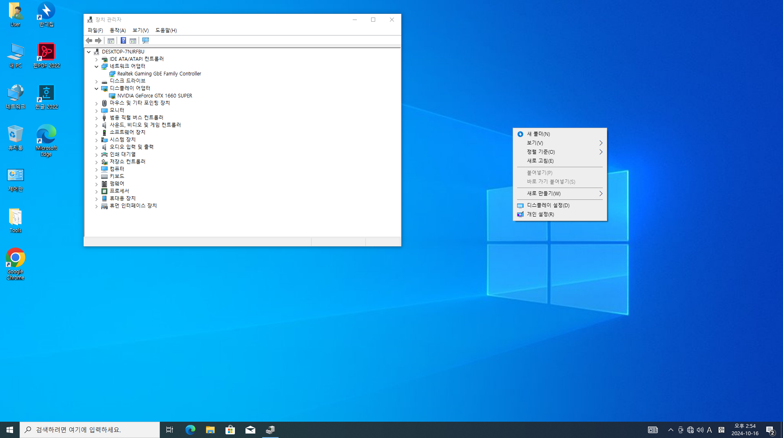Choose 개인 설정(R) in context menu

point(560,214)
